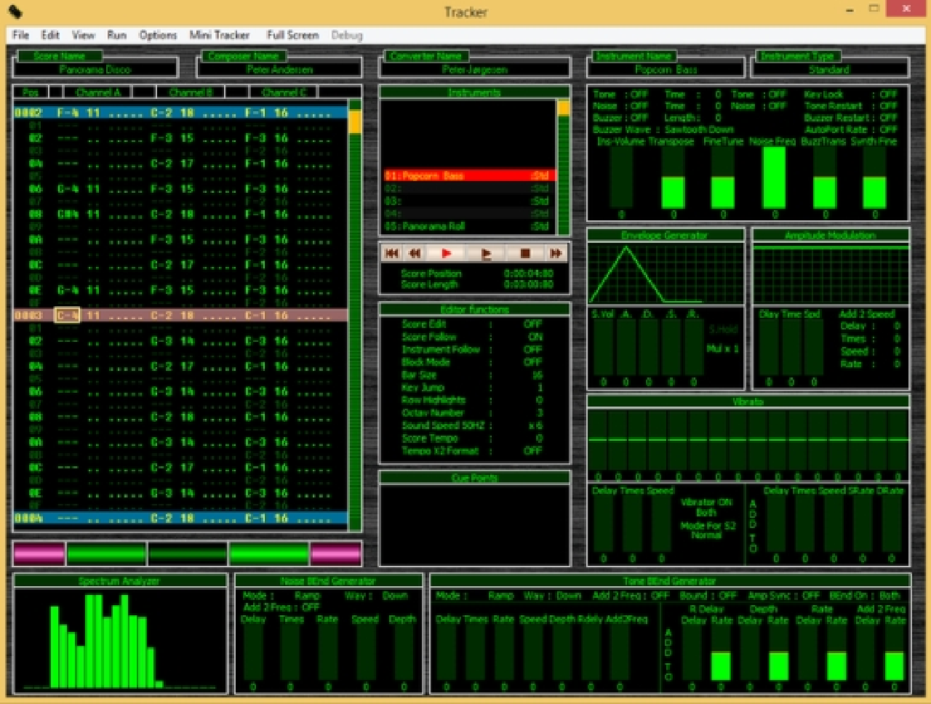Click the Envelope Generator graph

point(666,273)
